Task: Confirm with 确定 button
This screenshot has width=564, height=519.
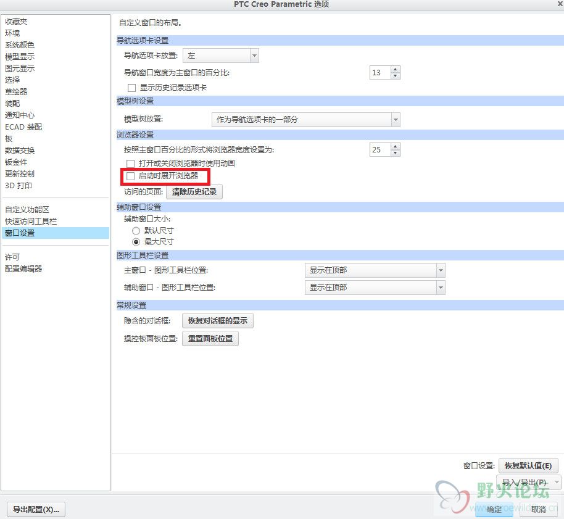Action: 494,509
